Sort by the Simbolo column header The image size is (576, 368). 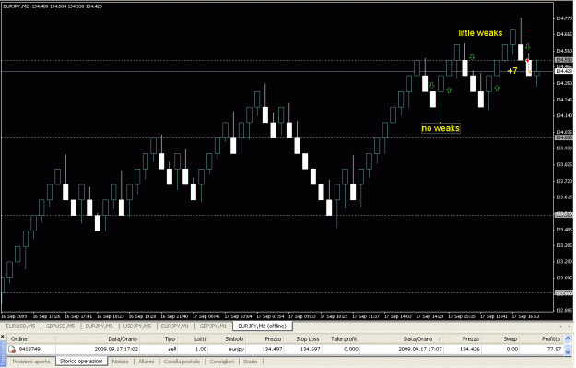tap(234, 339)
